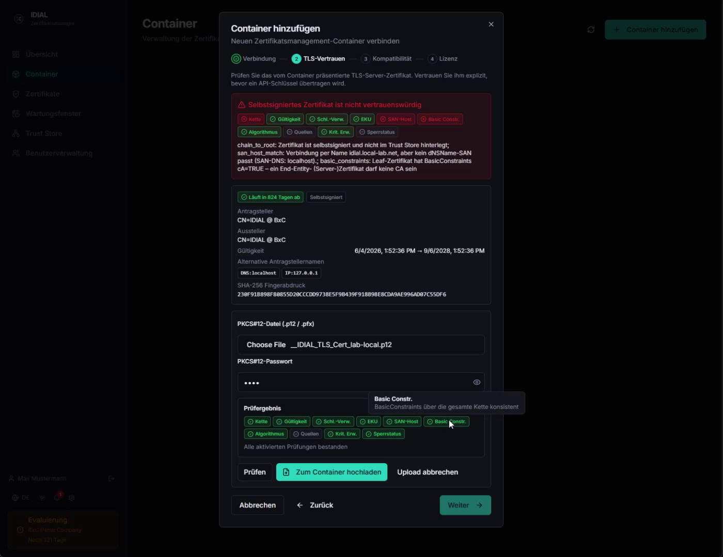Click the SHA-256 fingerprint value

(342, 294)
